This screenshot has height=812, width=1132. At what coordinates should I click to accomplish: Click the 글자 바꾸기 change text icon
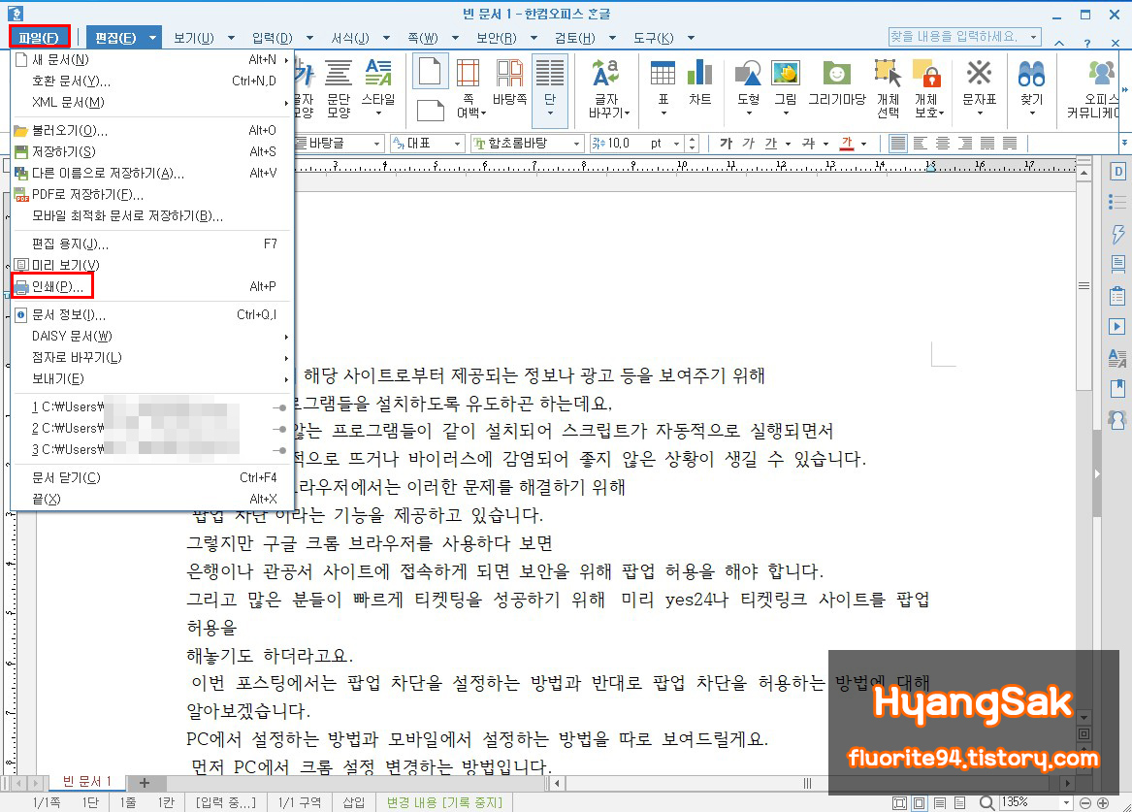pyautogui.click(x=606, y=88)
